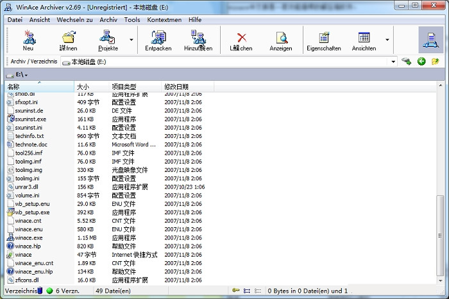
Task: Click the green back arrow icon
Action: click(x=421, y=62)
